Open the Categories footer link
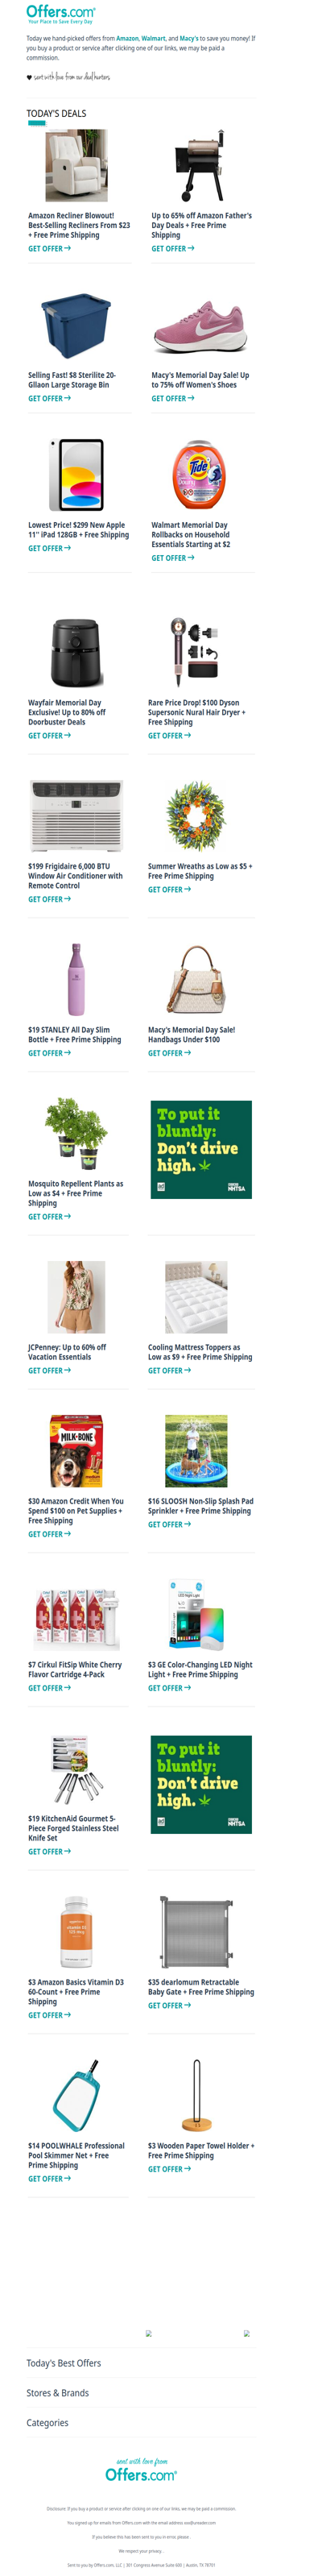The width and height of the screenshot is (322, 2576). point(47,2423)
